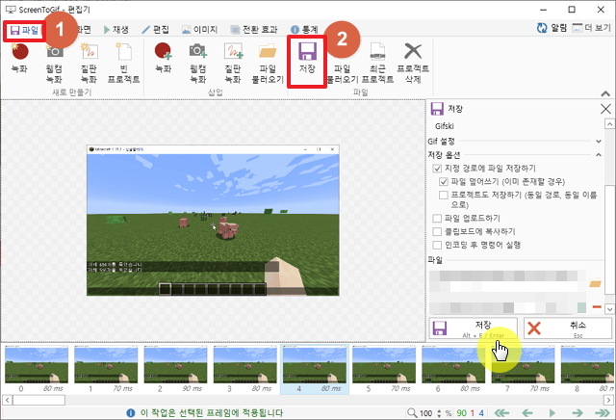Play the animation preview

[x=552, y=413]
